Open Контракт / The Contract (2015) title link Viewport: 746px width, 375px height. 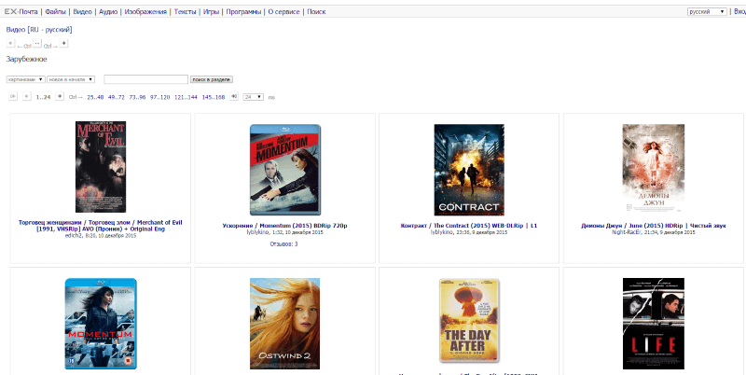[469, 226]
